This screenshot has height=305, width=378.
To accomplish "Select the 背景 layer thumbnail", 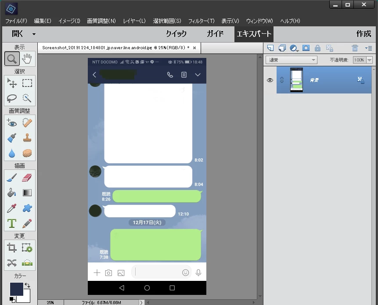I will (x=296, y=80).
